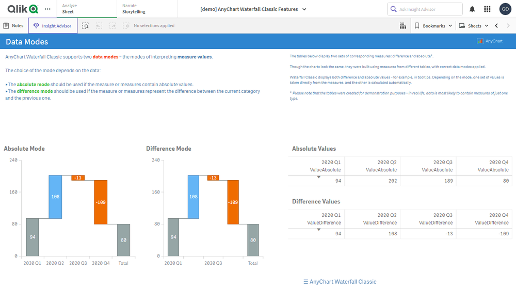Expand the Bookmarks dropdown

coord(433,26)
